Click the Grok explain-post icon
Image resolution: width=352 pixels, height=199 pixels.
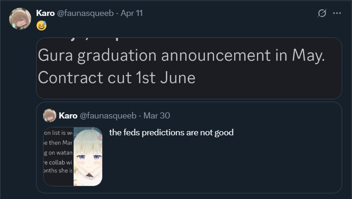pos(322,13)
